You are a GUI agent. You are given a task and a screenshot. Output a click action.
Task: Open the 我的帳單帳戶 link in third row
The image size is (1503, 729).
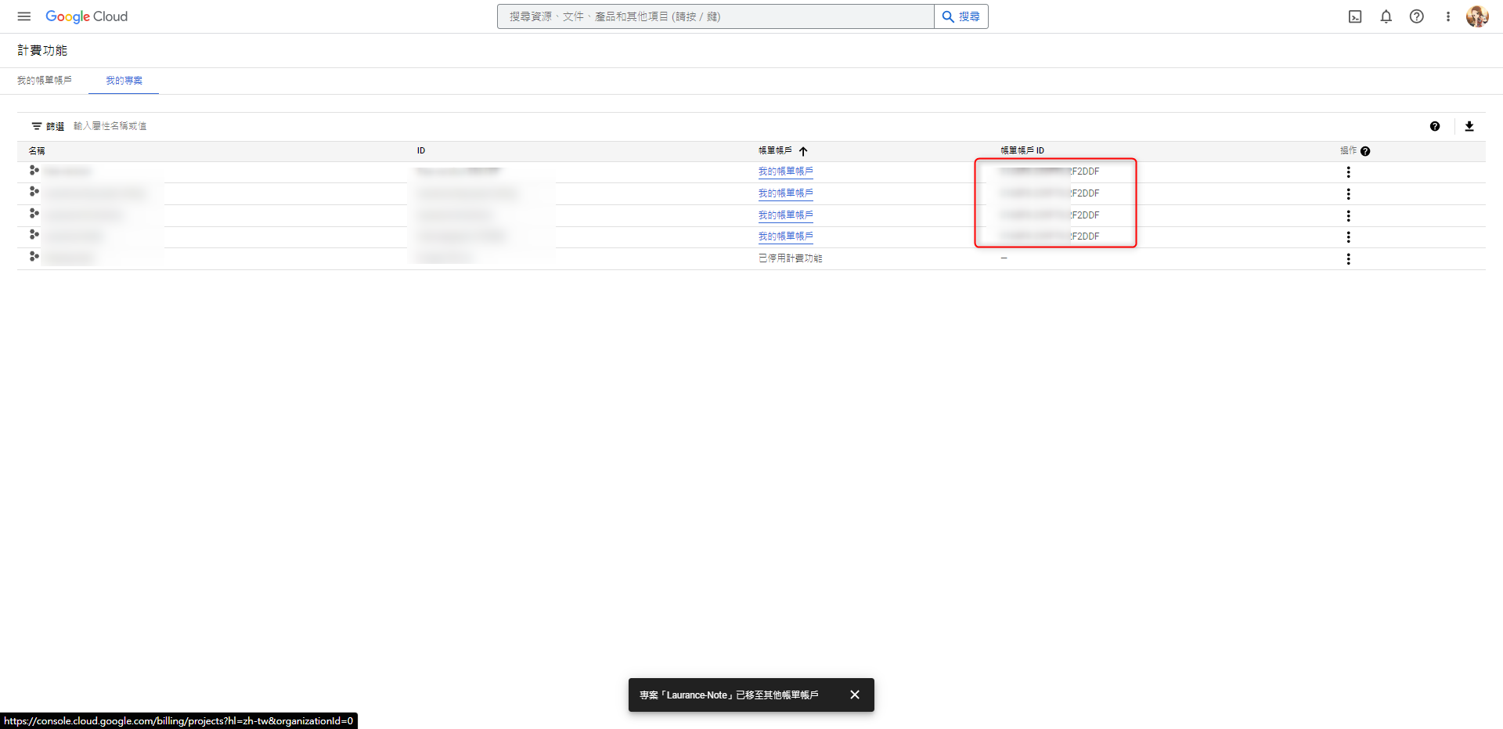point(785,215)
